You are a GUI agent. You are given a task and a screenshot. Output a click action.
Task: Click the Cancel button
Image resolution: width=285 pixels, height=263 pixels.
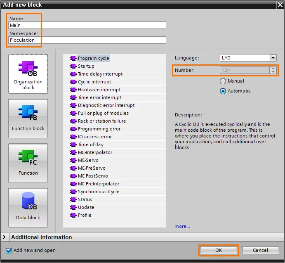click(x=260, y=250)
